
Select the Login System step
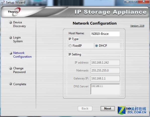tap(18, 39)
